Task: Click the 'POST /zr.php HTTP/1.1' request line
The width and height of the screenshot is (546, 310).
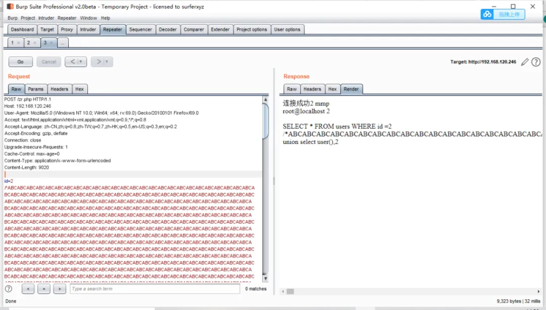Action: (28, 99)
